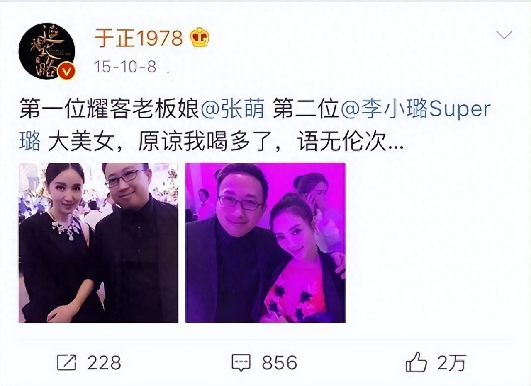
Task: Tap the repost share icon
Action: point(66,362)
